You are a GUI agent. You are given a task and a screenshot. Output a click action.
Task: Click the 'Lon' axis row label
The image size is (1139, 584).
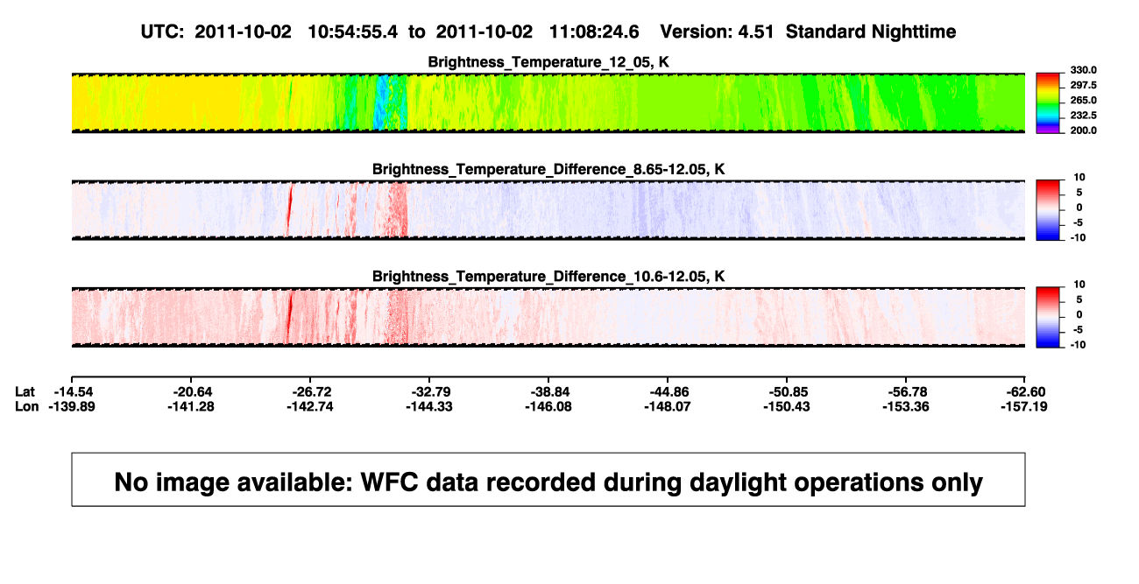click(x=28, y=406)
